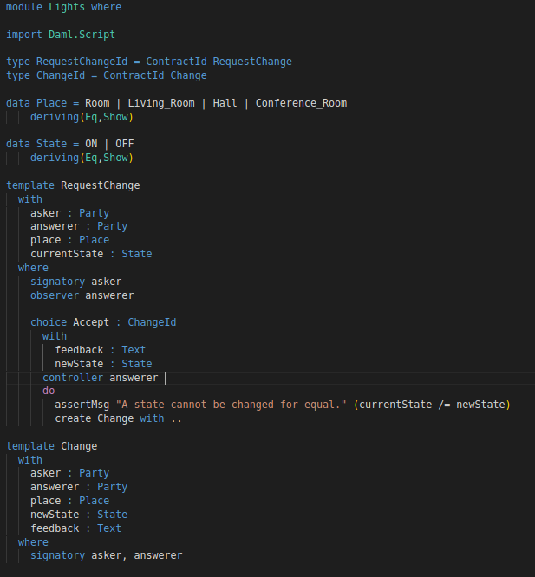Click 'RequestChange' in its template declaration line
The height and width of the screenshot is (577, 535).
[x=100, y=185]
